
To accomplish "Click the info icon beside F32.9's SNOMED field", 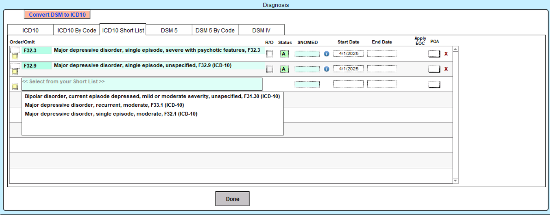I will [326, 69].
